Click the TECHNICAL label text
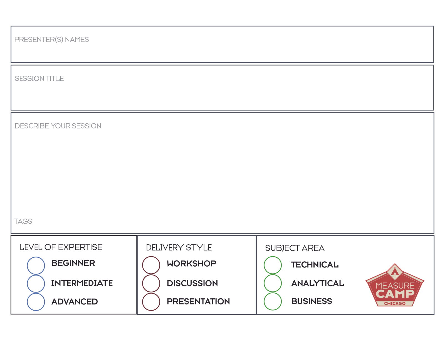445x344 pixels. (315, 265)
